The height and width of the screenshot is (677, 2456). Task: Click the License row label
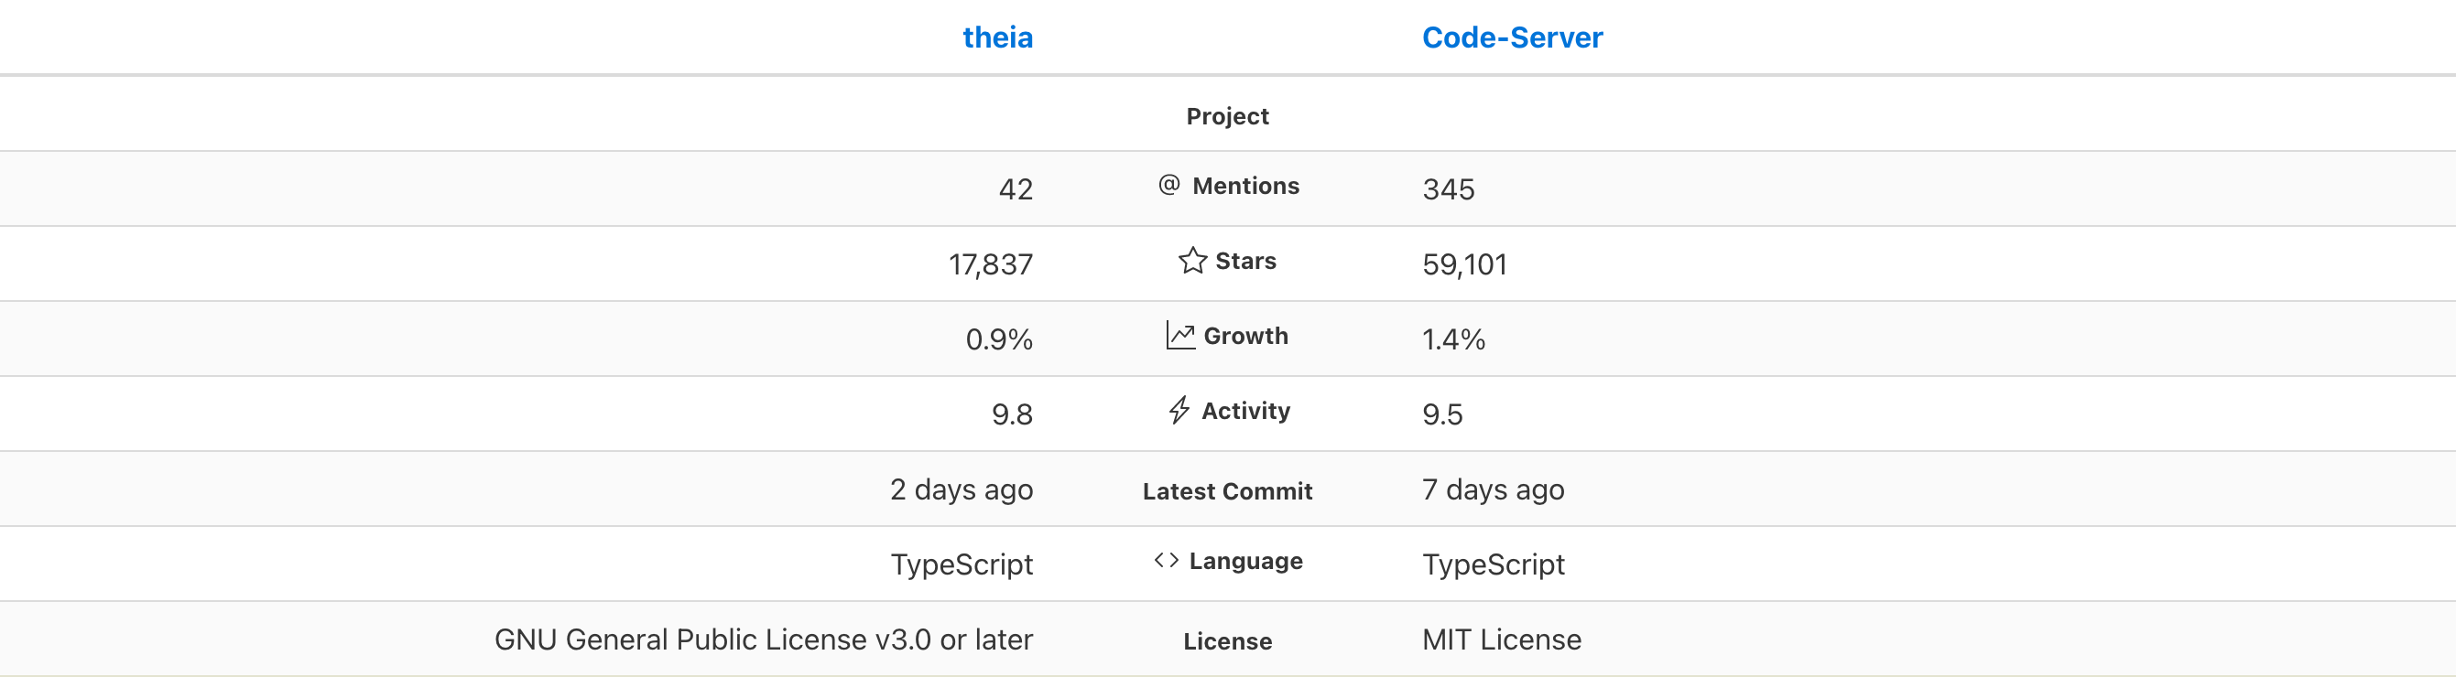coord(1227,641)
